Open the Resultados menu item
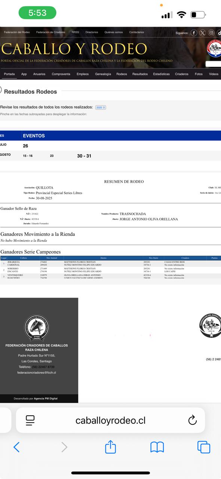221x479 pixels. 140,74
